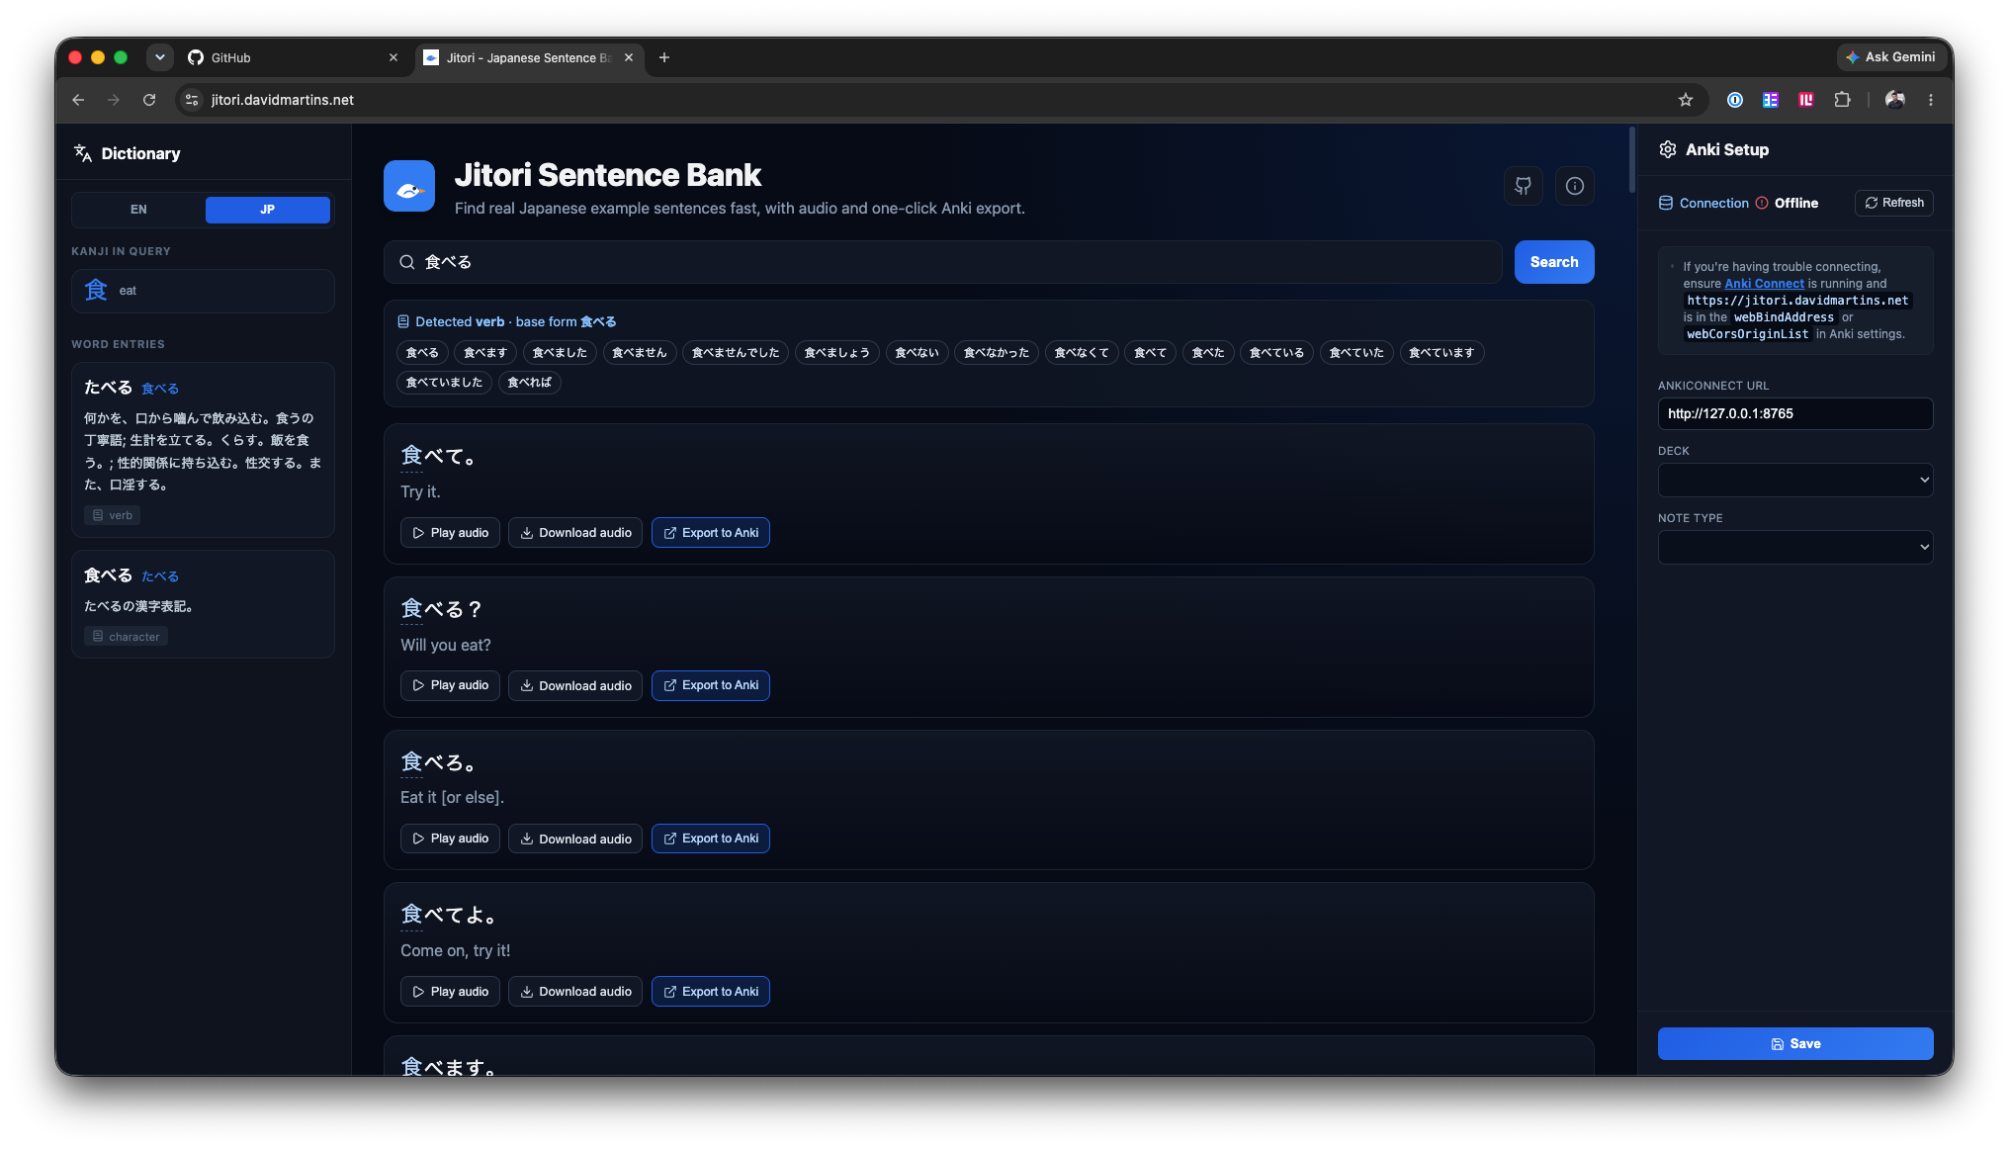The width and height of the screenshot is (2009, 1149).
Task: View site information icon in address bar
Action: click(192, 100)
